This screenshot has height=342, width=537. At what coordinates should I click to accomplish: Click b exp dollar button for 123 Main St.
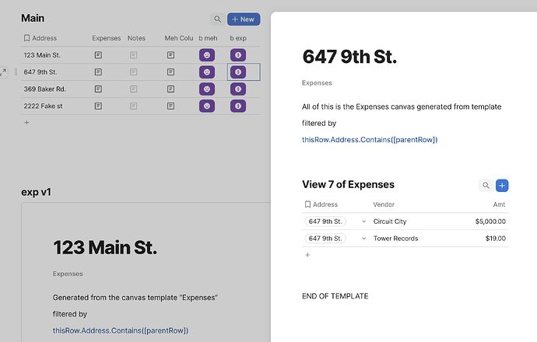point(238,55)
